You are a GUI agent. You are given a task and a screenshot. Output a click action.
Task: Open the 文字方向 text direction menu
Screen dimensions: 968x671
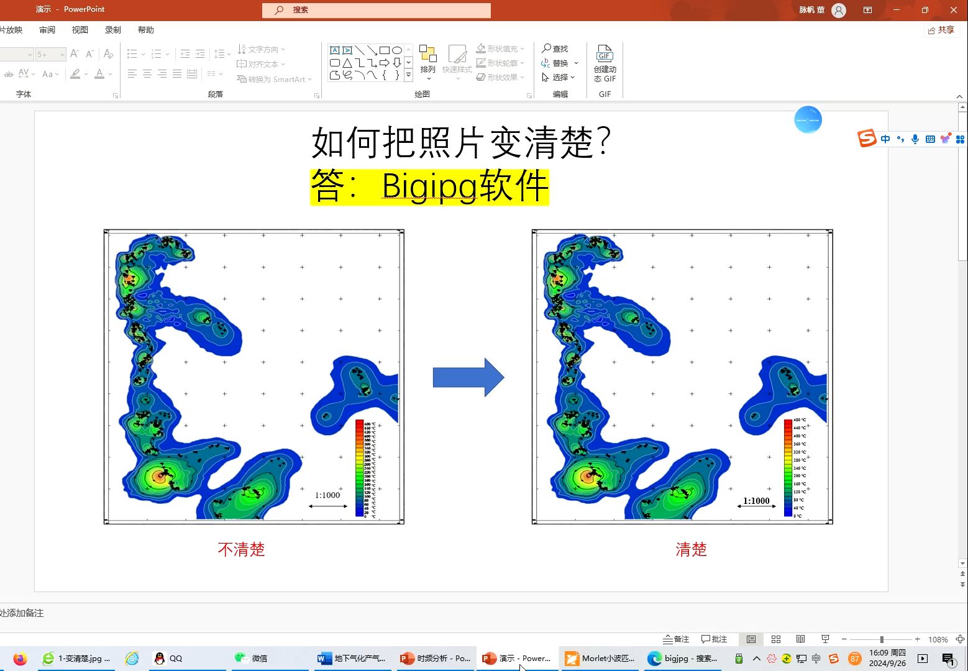(x=261, y=49)
